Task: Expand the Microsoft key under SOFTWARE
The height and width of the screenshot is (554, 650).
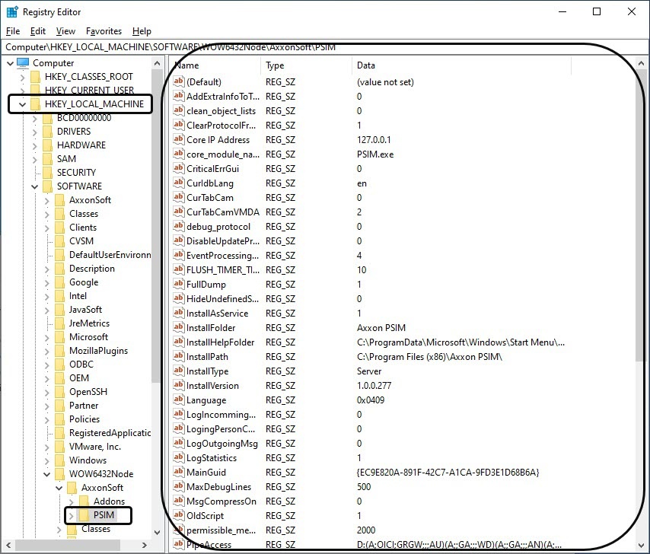Action: (47, 337)
